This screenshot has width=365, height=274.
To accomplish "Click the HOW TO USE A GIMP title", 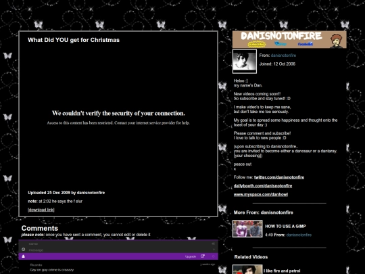I will point(285,226).
